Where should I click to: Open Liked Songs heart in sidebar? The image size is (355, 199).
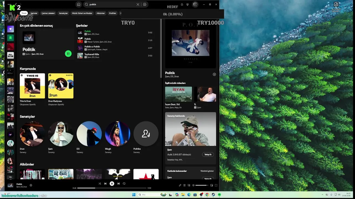click(x=11, y=29)
